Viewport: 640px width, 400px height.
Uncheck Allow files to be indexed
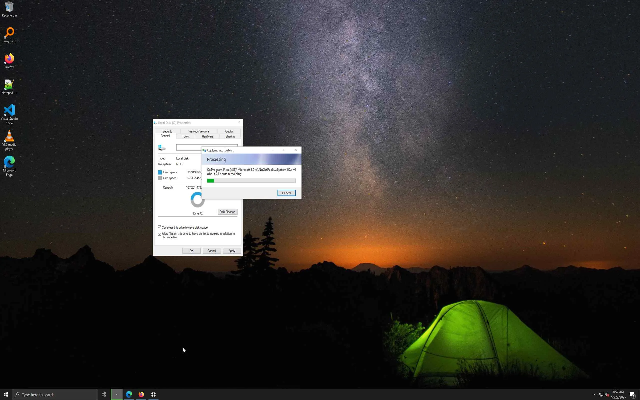tap(160, 233)
